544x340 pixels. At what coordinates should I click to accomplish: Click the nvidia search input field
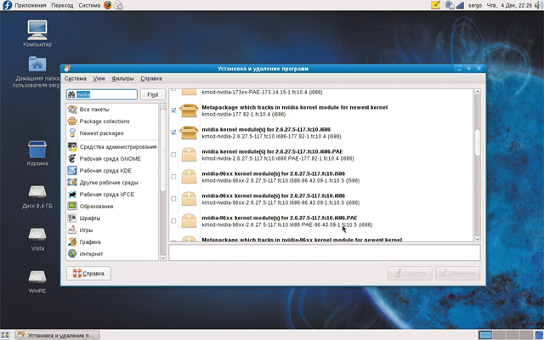tap(102, 94)
